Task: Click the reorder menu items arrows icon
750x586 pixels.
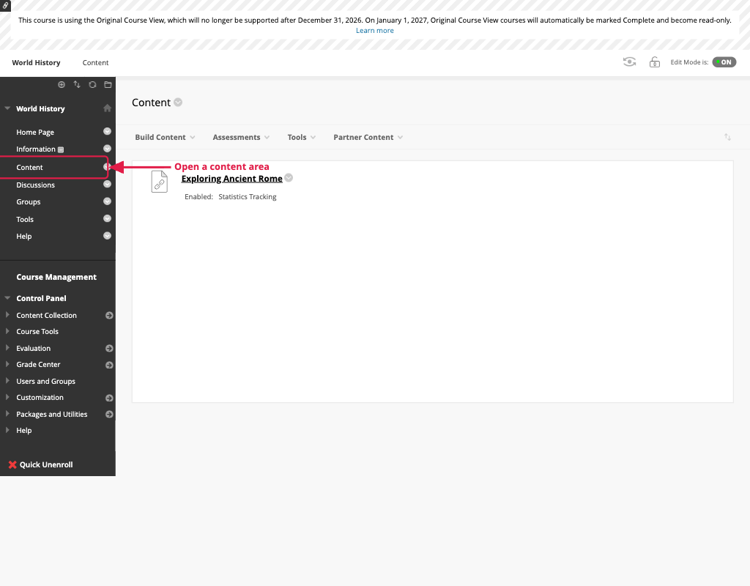Action: 76,85
